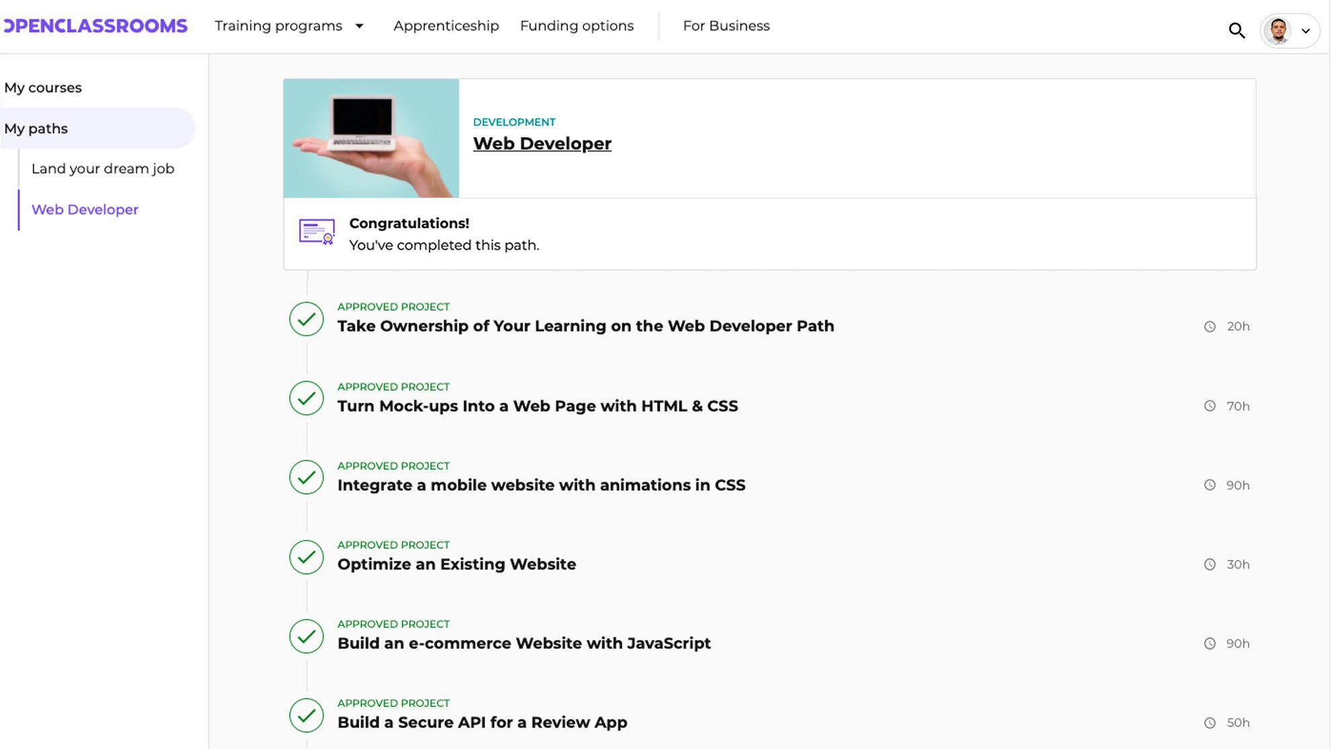Image resolution: width=1331 pixels, height=749 pixels.
Task: Open the user avatar profile menu
Action: click(1277, 30)
